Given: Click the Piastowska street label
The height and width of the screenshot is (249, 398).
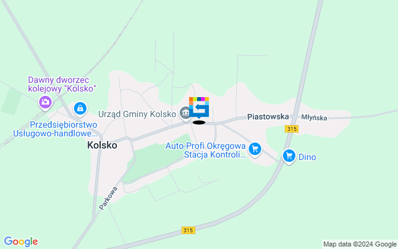Looking at the screenshot, I should point(268,116).
